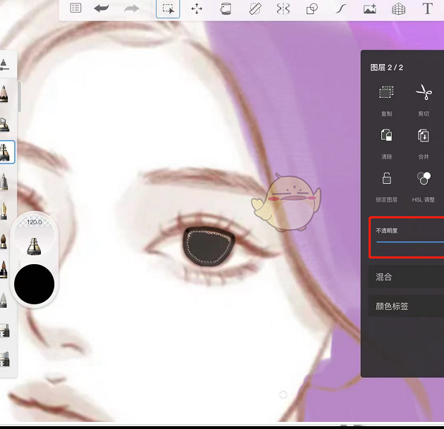The width and height of the screenshot is (444, 429).
Task: Choose the Pencil brush in palette
Action: click(x=4, y=94)
